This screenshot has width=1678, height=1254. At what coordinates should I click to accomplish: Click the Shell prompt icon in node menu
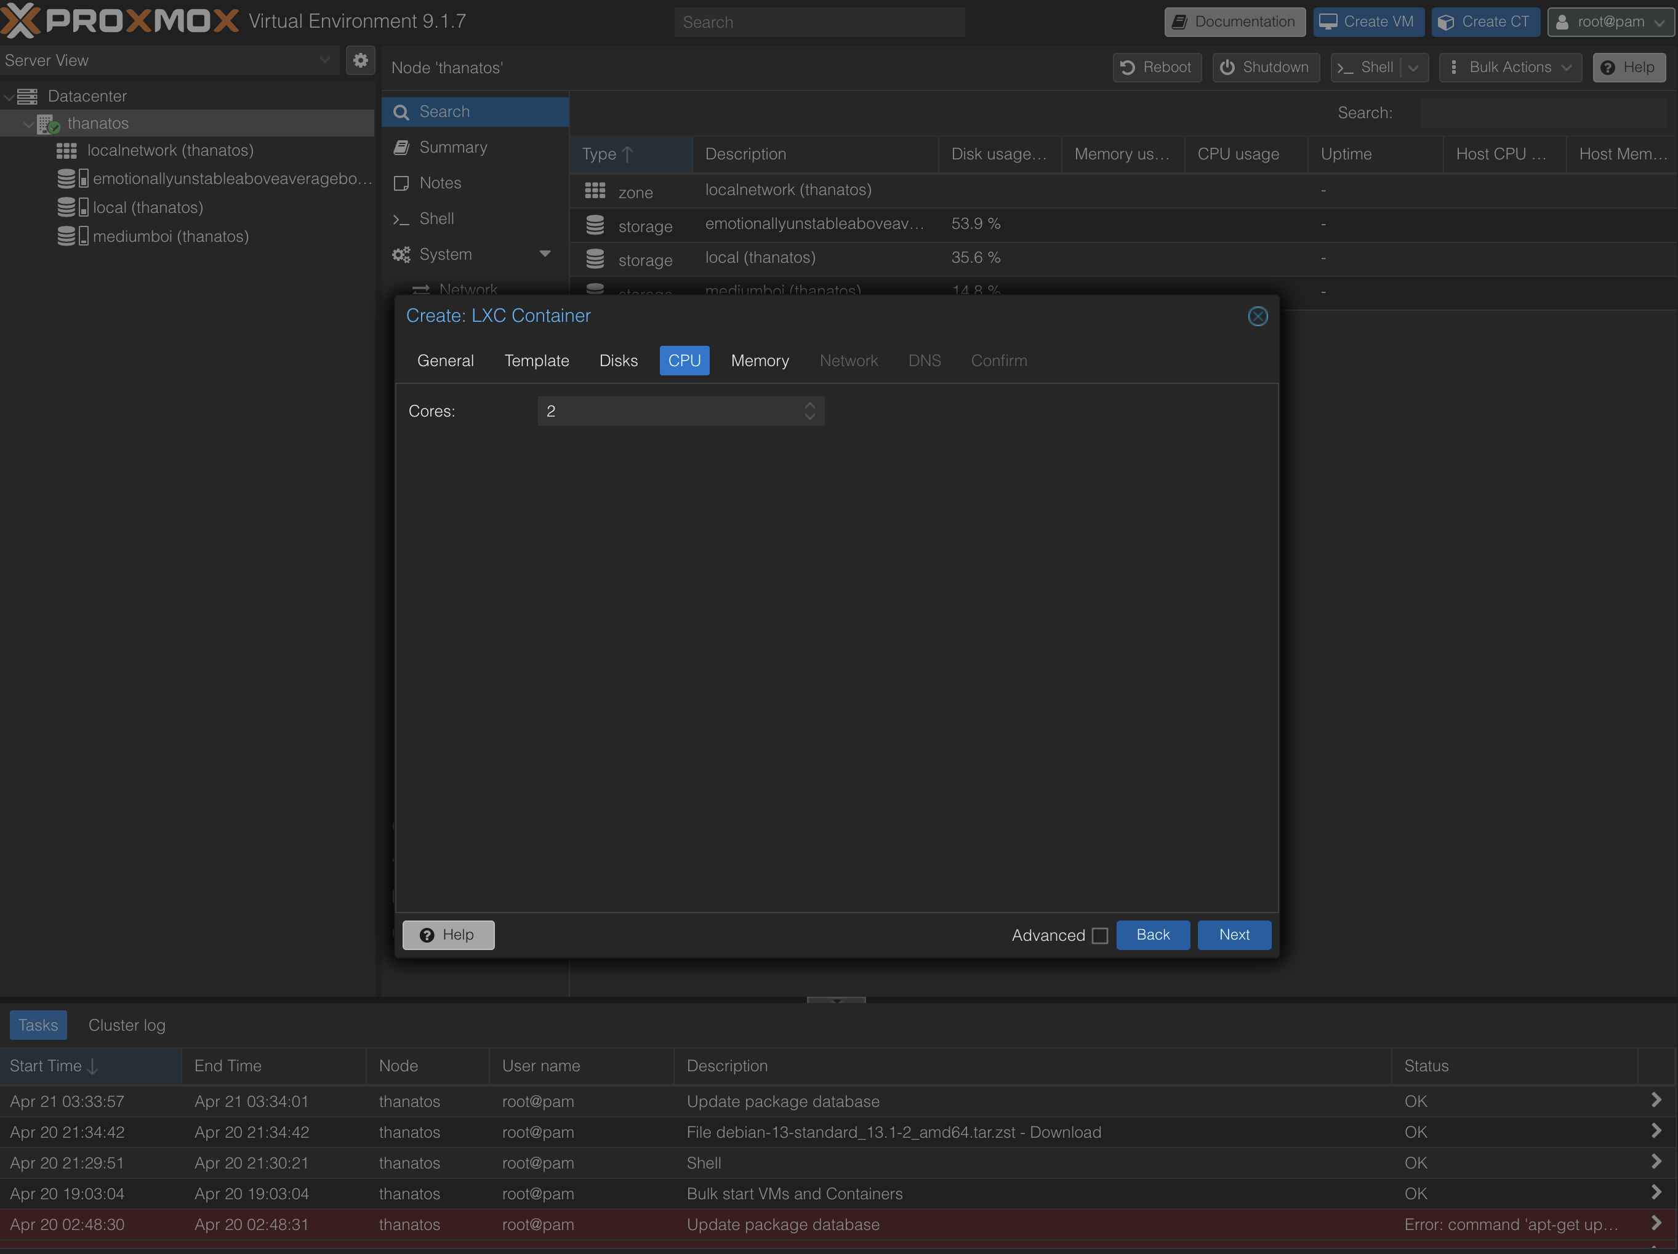(x=401, y=219)
